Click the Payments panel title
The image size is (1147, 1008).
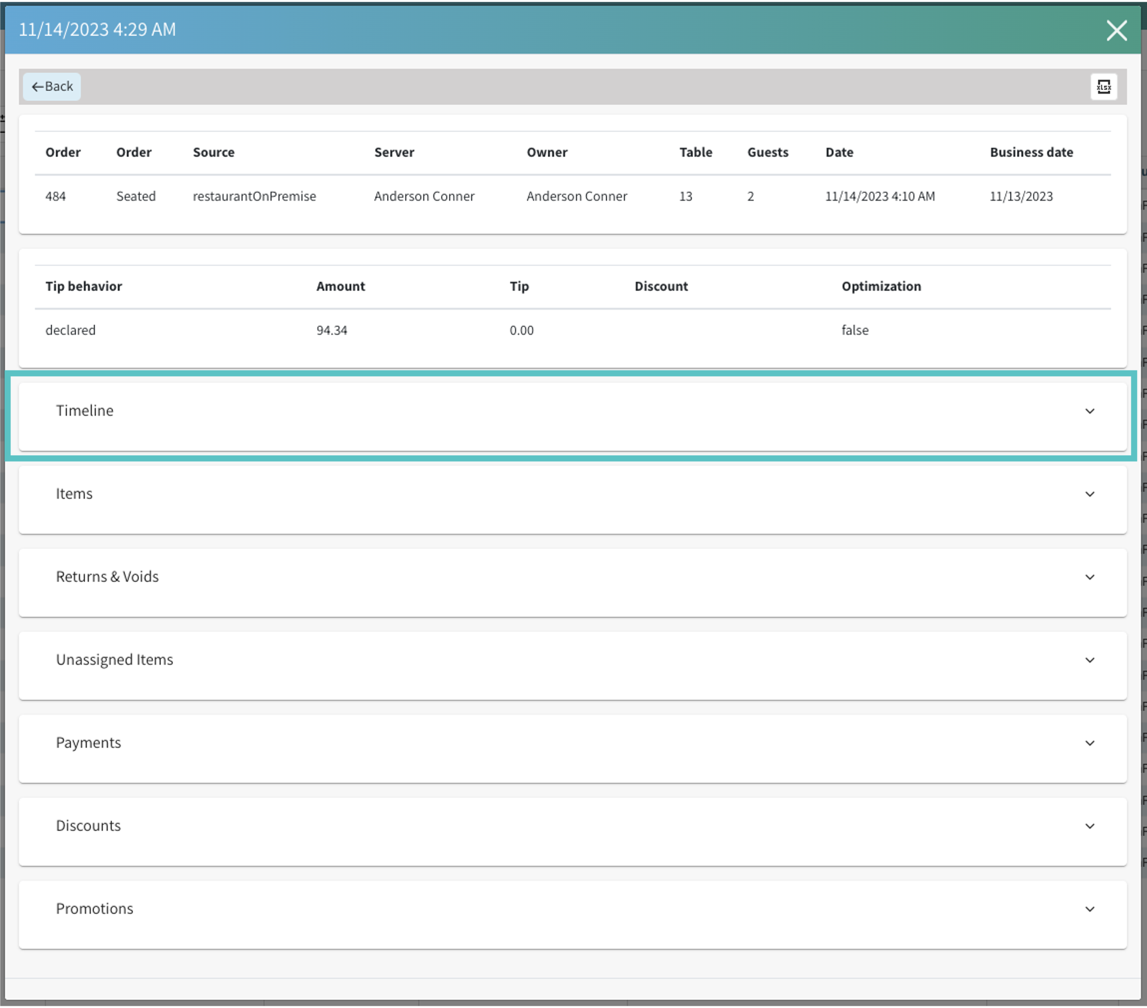pos(88,743)
